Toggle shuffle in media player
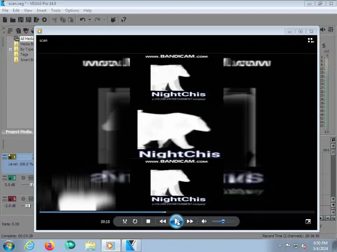 click(x=125, y=221)
